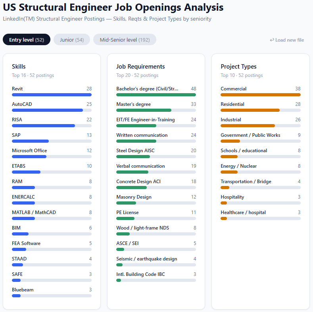The height and width of the screenshot is (312, 313).
Task: Click the Revit skill progress bar
Action: point(52,95)
